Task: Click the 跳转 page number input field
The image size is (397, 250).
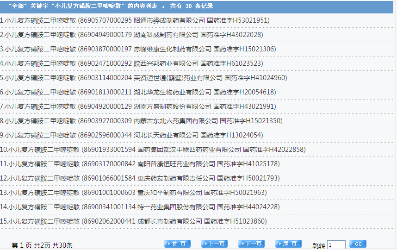Action: click(x=336, y=244)
